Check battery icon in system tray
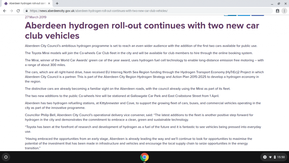Viewport: 289px width, 163px height. (275, 157)
